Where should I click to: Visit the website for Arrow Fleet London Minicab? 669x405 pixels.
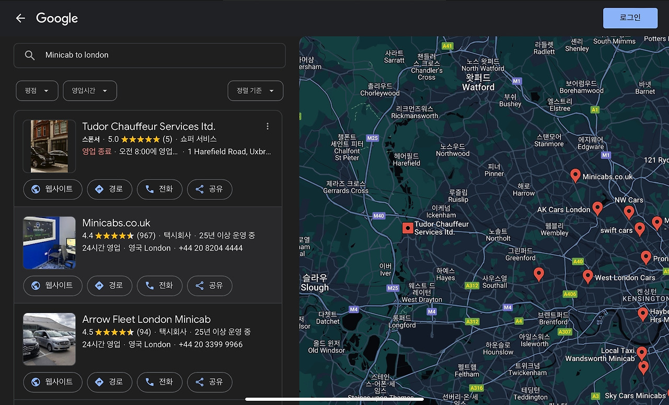tap(53, 382)
